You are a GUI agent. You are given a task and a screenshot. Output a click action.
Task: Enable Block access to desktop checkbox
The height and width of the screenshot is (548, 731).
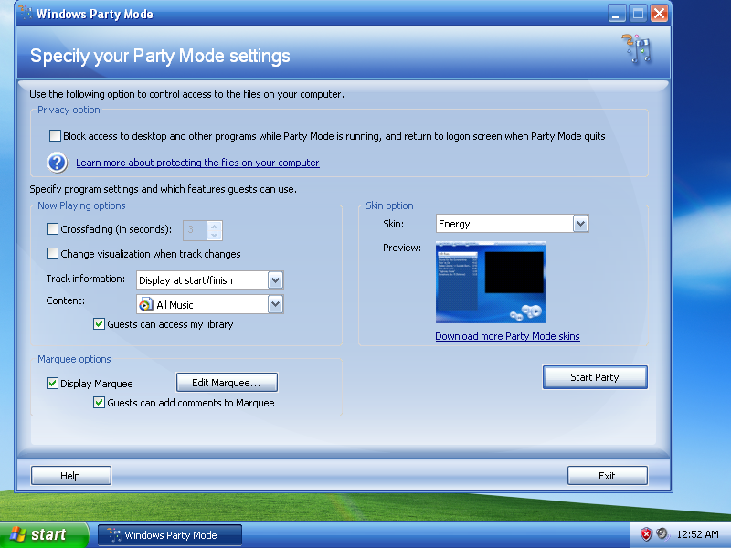tap(56, 136)
